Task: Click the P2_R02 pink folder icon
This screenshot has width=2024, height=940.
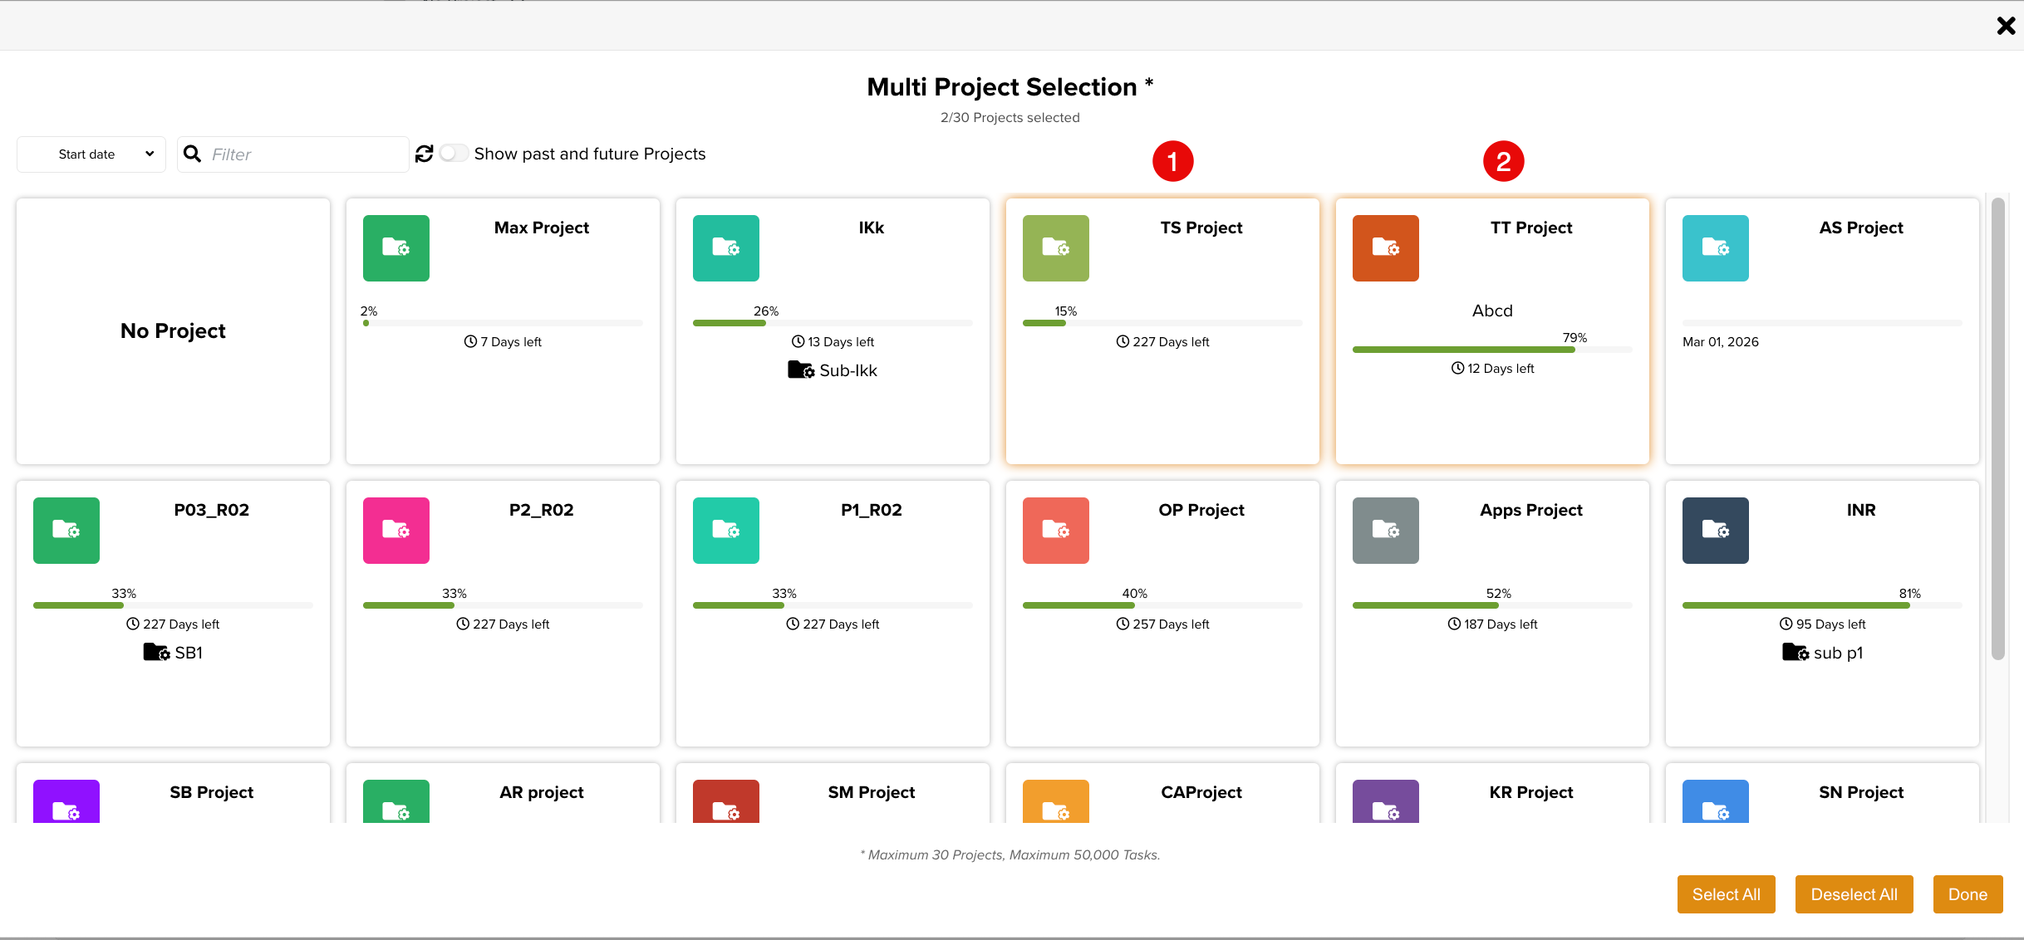Action: point(396,531)
